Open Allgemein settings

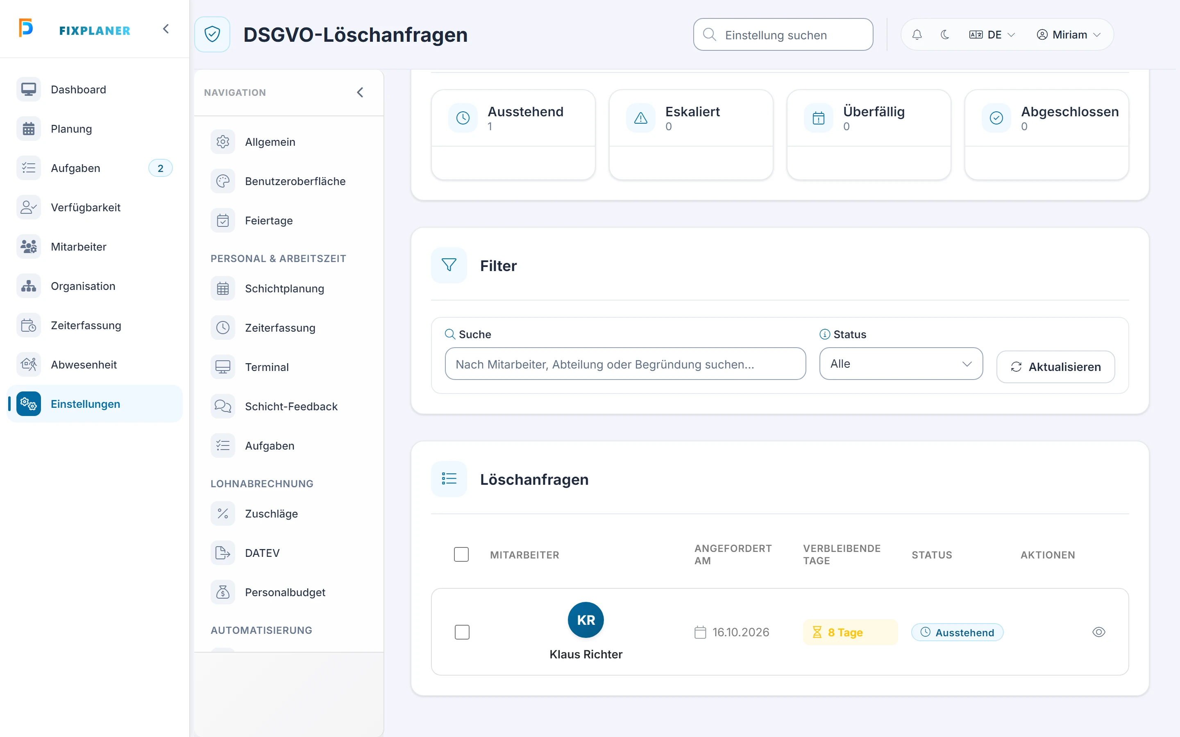point(289,142)
